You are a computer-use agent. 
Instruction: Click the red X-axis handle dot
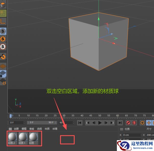(x=114, y=43)
